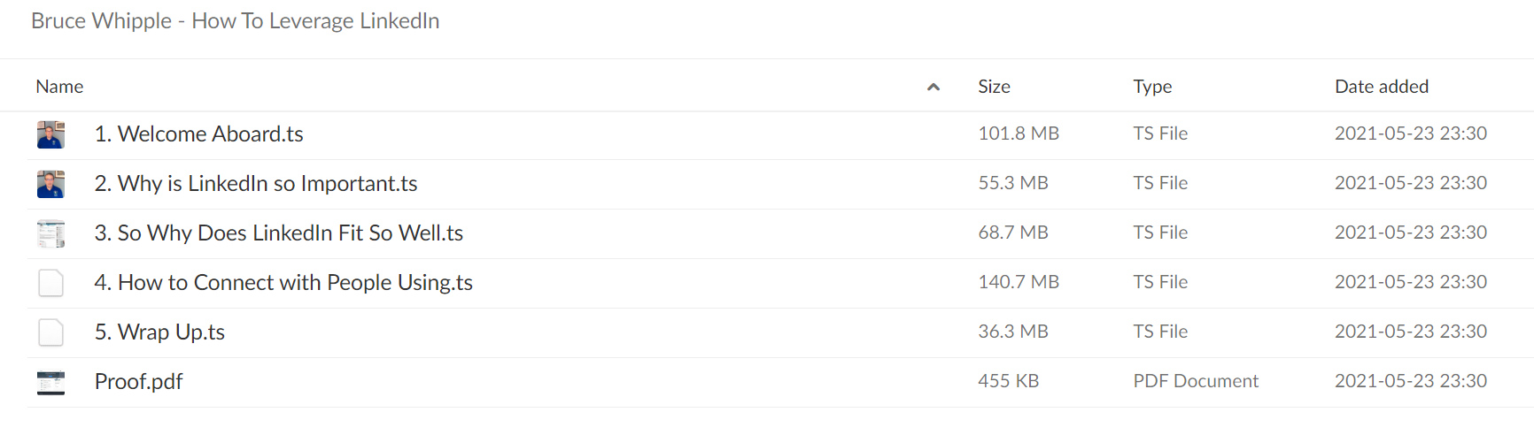Image resolution: width=1534 pixels, height=435 pixels.
Task: Open the 5. Wrap Up.ts file
Action: pyautogui.click(x=159, y=332)
